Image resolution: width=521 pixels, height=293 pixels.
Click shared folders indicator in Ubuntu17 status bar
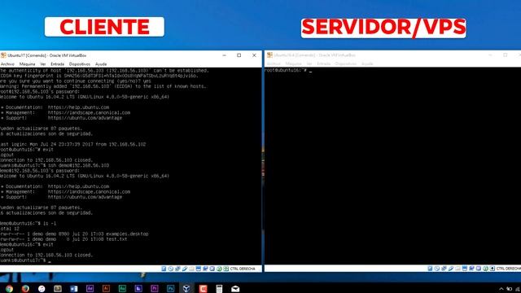click(x=192, y=269)
